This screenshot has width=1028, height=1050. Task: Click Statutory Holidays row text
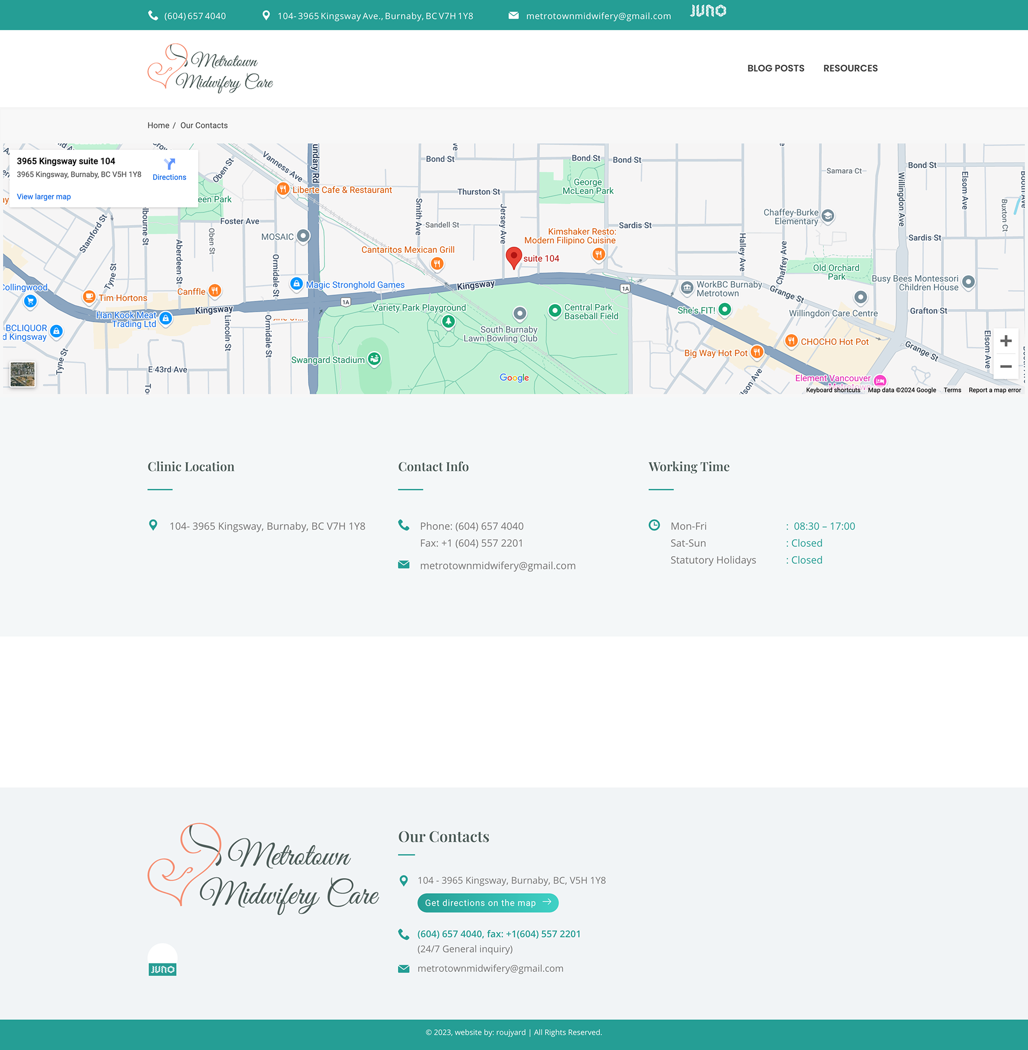713,560
